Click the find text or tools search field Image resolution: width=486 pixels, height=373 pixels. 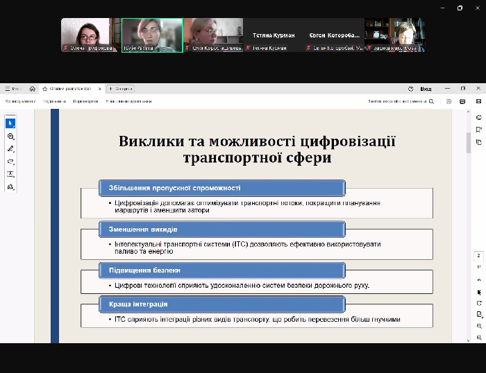click(x=401, y=101)
